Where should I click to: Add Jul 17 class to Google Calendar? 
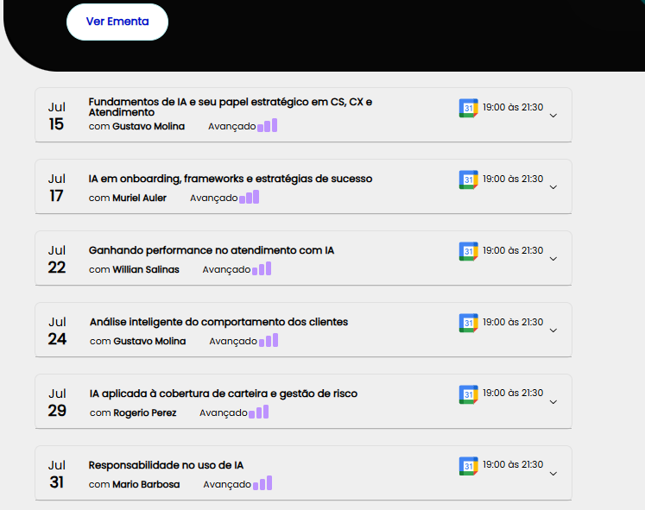[469, 179]
